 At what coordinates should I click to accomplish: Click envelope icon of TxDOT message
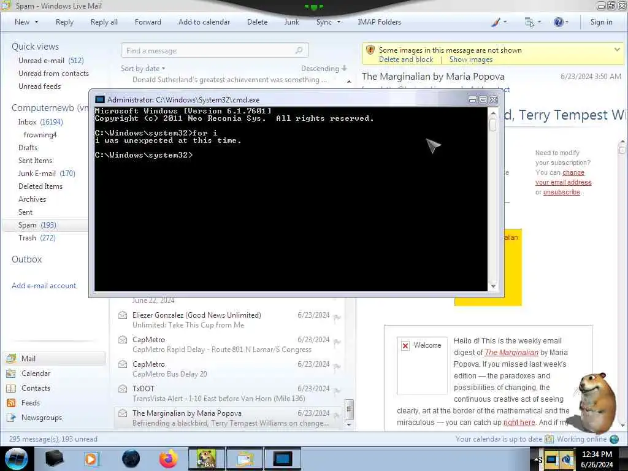[123, 388]
